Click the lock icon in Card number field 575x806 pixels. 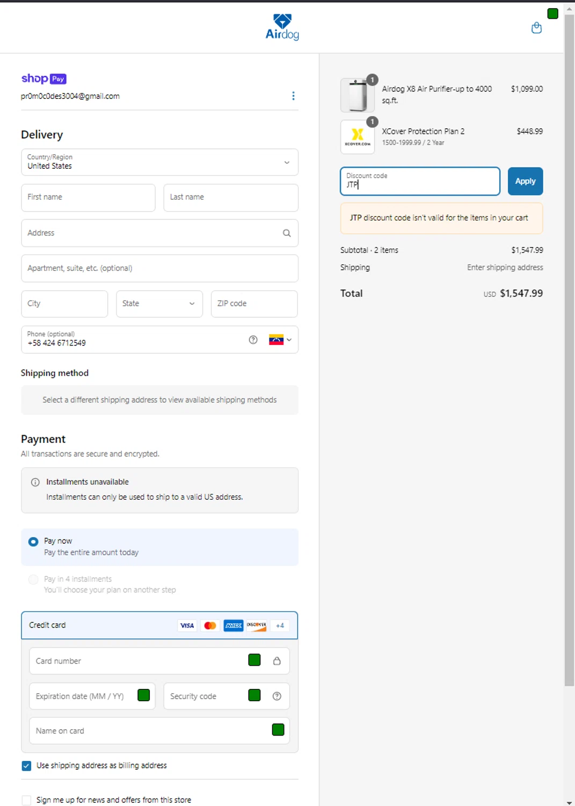[277, 661]
